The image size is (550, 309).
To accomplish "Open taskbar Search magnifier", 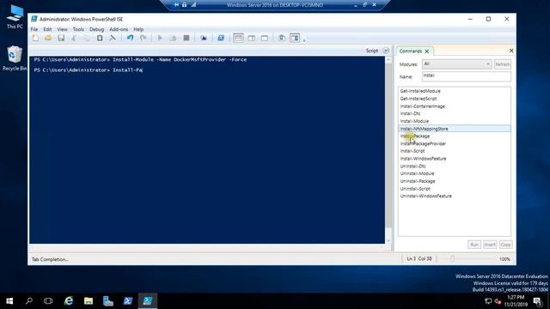I will (29, 301).
